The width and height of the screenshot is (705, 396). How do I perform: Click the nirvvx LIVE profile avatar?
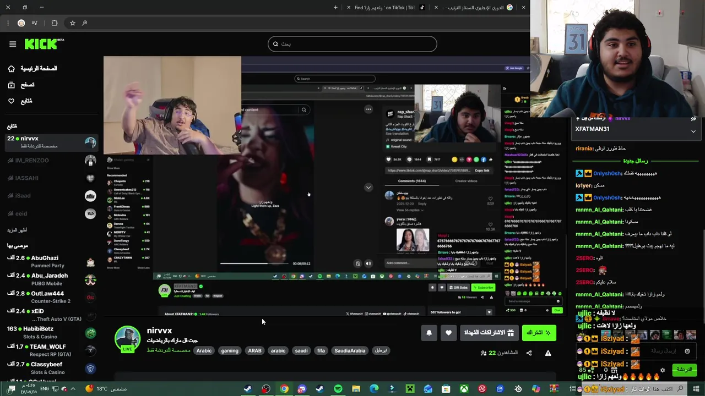(x=127, y=338)
